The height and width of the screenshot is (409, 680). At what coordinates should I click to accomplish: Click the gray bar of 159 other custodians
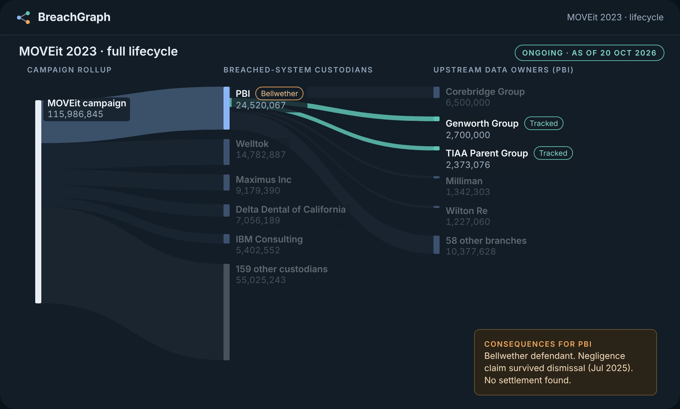point(227,312)
